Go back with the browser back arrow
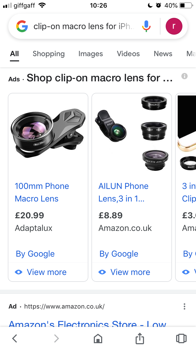Screen dimensions: 196x350 click(x=15, y=338)
